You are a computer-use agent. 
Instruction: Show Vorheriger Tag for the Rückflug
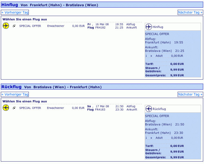[15, 94]
